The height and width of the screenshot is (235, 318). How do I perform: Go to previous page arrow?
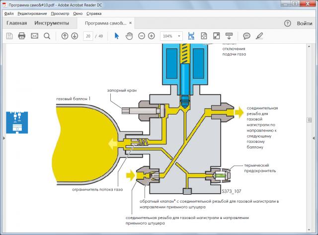65,36
